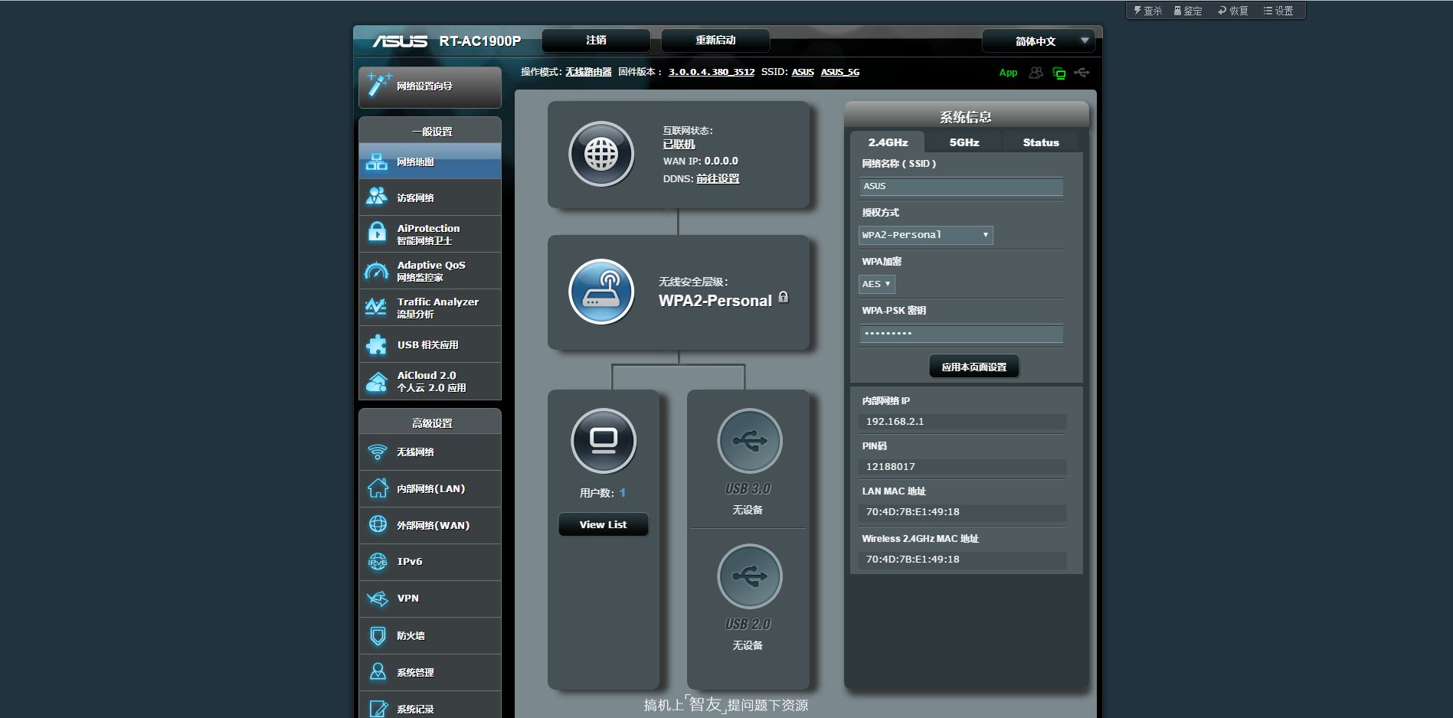Click the 设置 toolbar item at top
This screenshot has height=718, width=1453.
(x=1278, y=11)
